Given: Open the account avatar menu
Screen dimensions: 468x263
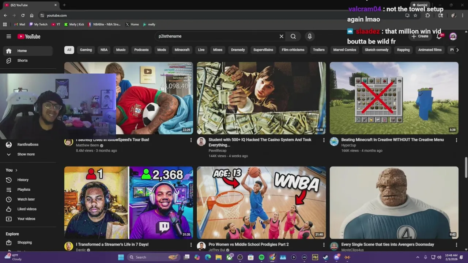Looking at the screenshot, I should pos(453,36).
